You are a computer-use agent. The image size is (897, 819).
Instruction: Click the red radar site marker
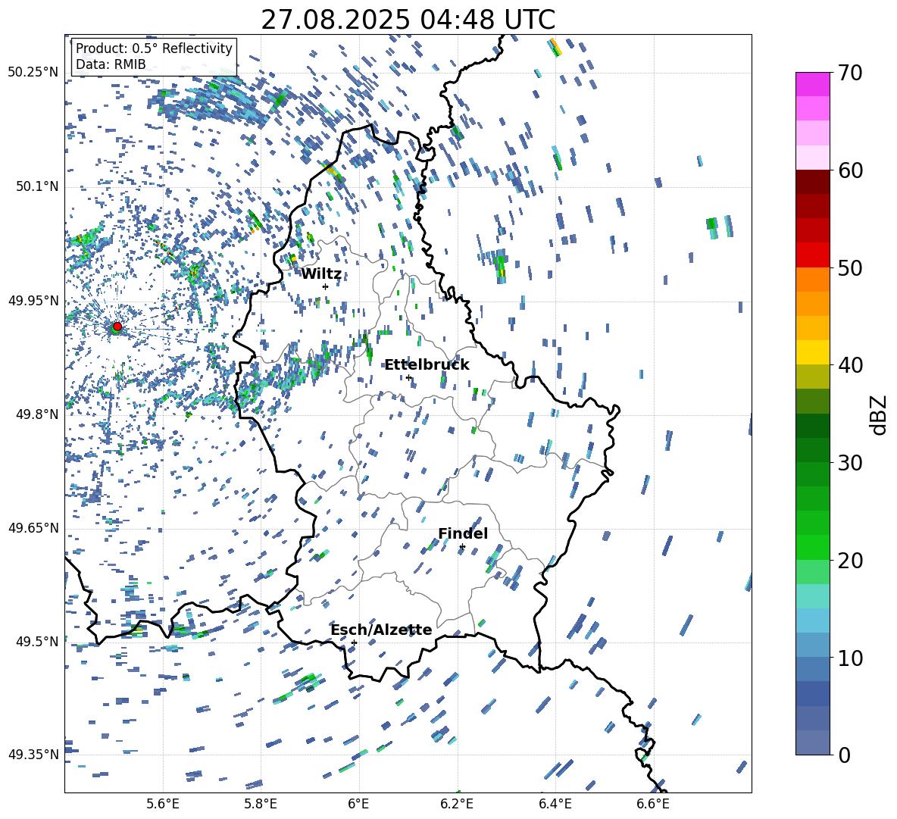pos(117,327)
